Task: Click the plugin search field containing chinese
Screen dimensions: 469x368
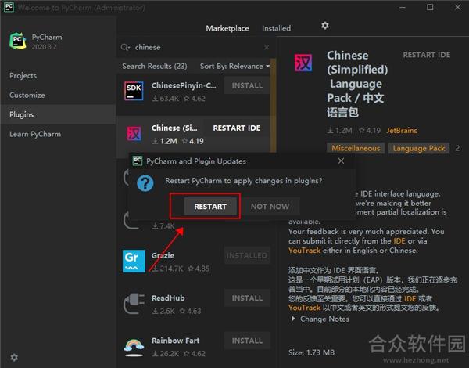Action: (x=196, y=47)
